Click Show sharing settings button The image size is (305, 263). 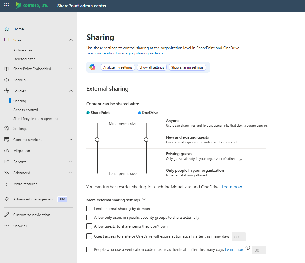click(x=187, y=67)
